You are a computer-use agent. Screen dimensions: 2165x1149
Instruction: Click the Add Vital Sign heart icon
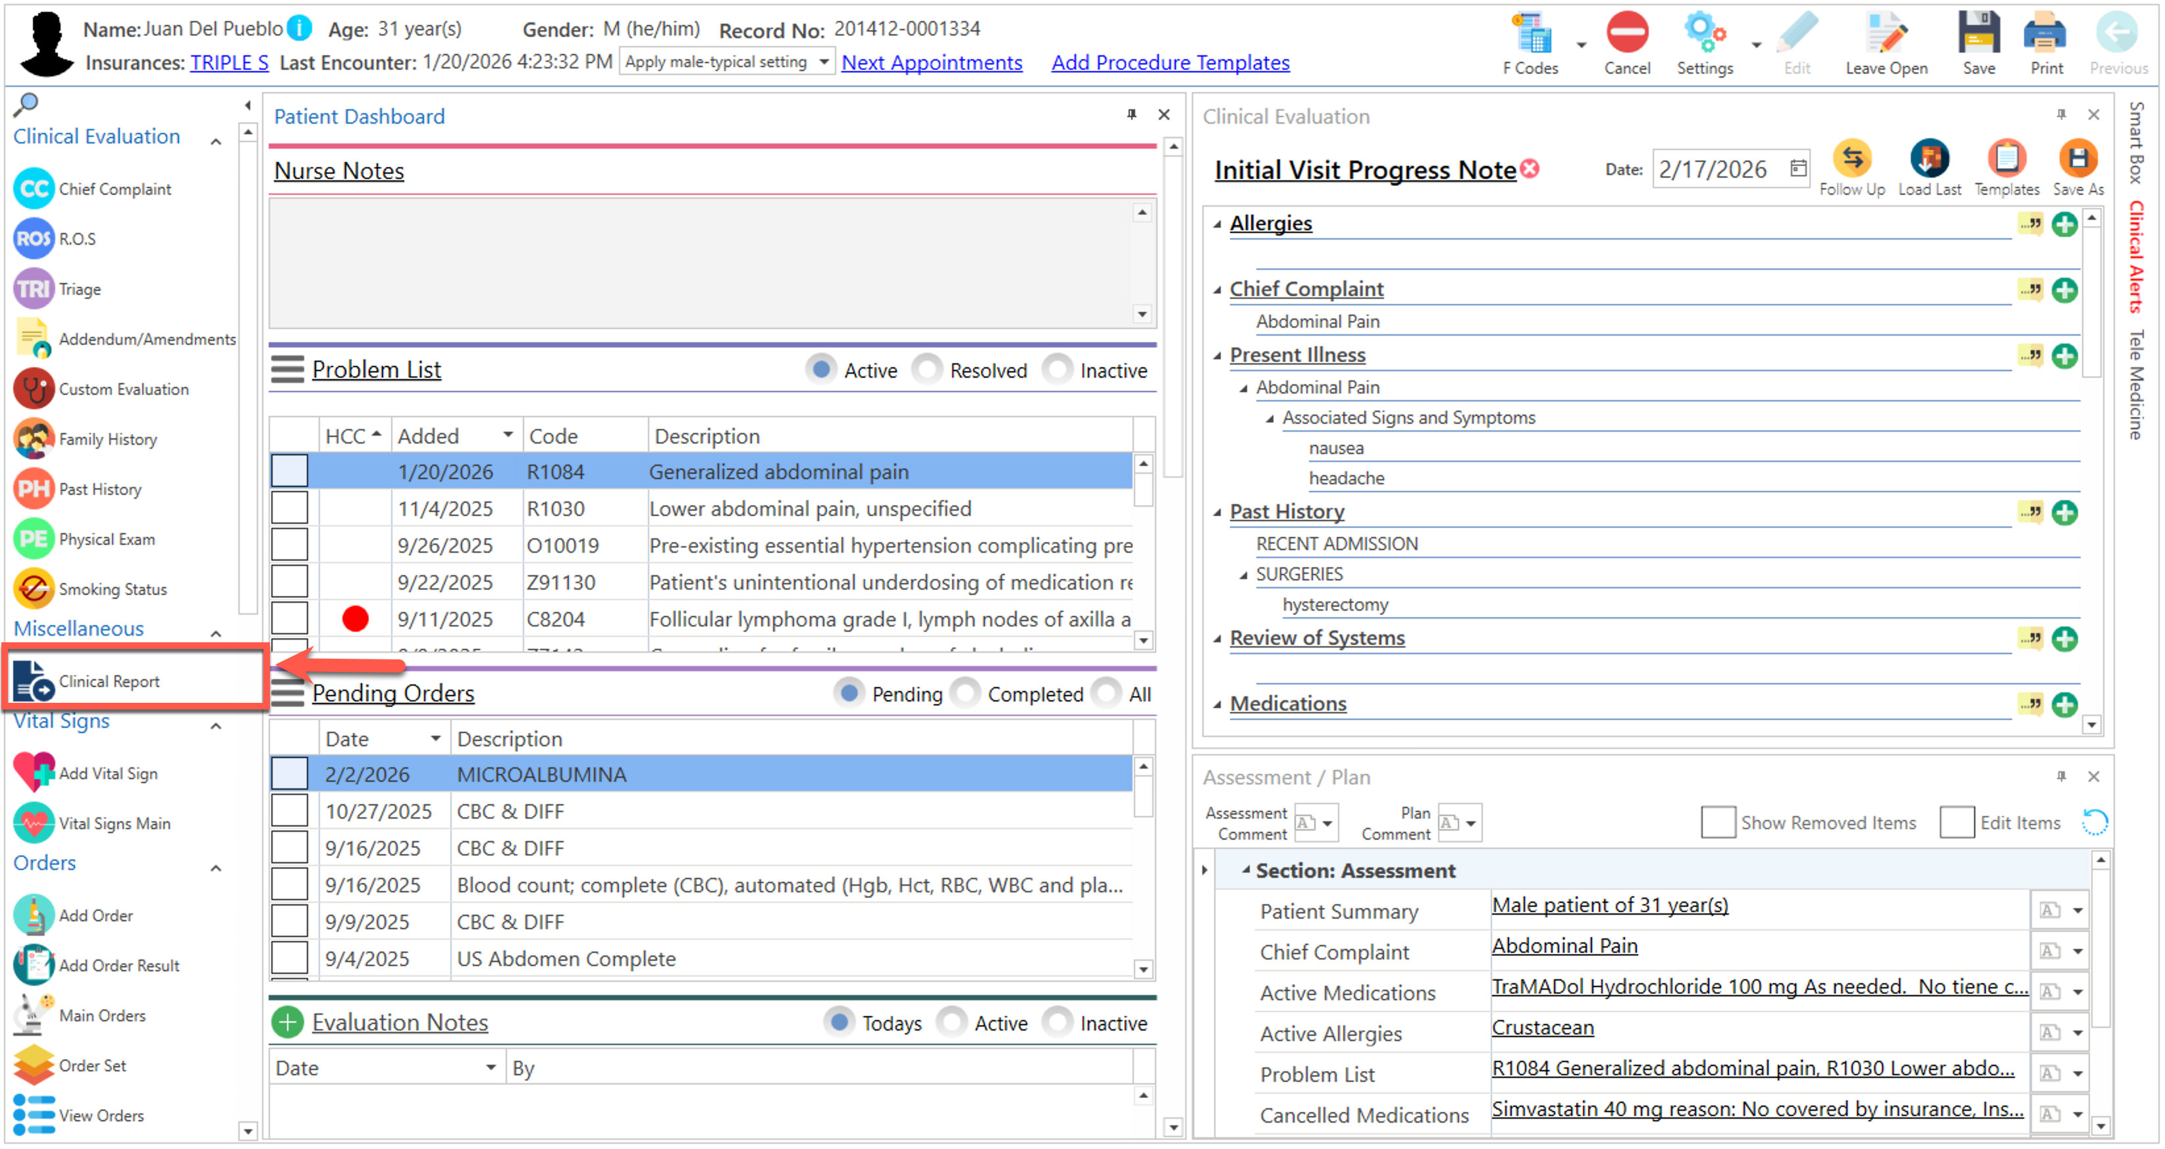pyautogui.click(x=34, y=773)
